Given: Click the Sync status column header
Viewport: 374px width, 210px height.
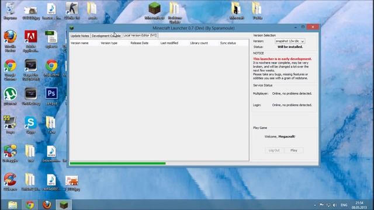Looking at the screenshot, I should tap(234, 43).
